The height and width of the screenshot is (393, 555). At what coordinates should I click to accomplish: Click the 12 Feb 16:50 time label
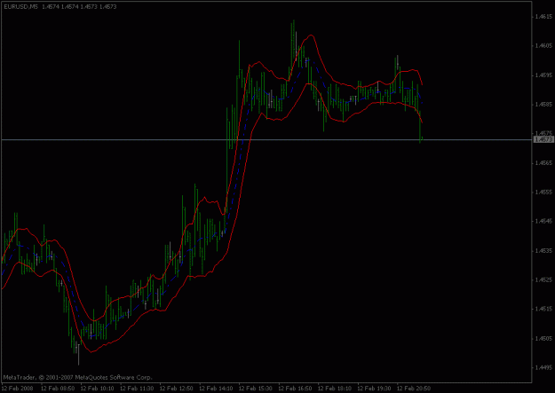point(295,389)
